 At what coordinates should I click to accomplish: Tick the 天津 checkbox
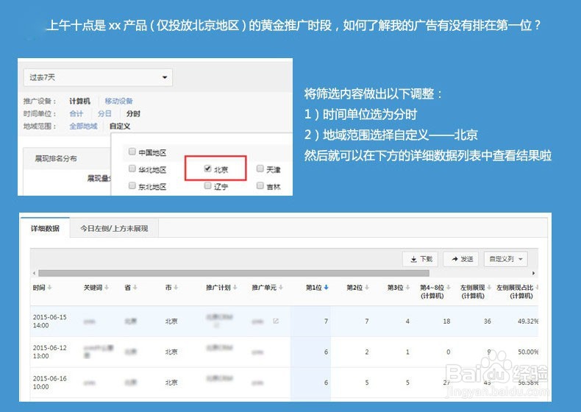point(260,168)
